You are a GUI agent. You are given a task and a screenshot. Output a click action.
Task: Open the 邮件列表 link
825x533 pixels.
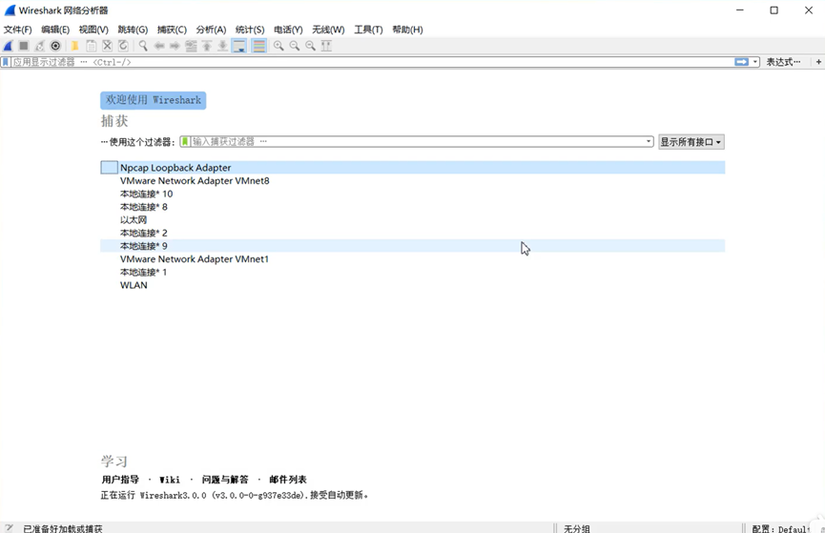[x=288, y=480]
